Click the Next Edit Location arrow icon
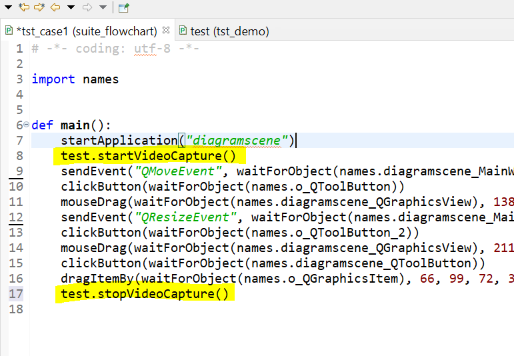514x356 pixels. (x=40, y=7)
